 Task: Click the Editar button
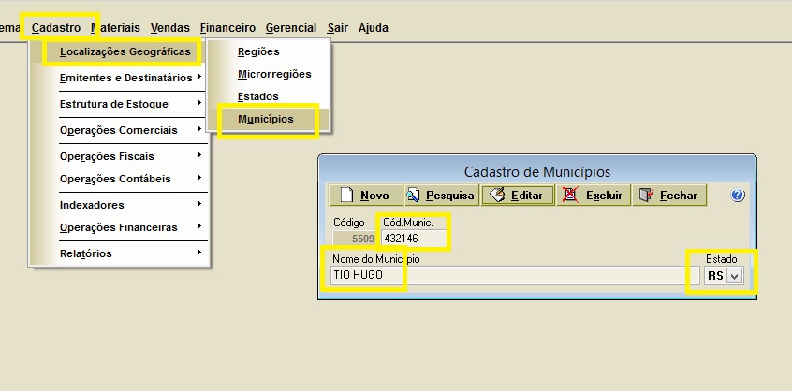click(517, 195)
